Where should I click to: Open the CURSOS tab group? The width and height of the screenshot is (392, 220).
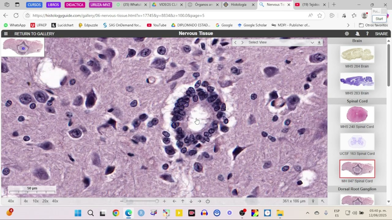tap(34, 5)
